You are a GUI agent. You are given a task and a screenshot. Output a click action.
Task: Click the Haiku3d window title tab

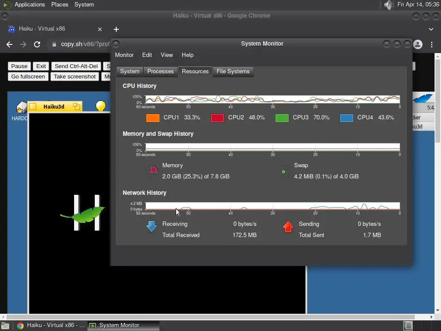(x=54, y=106)
